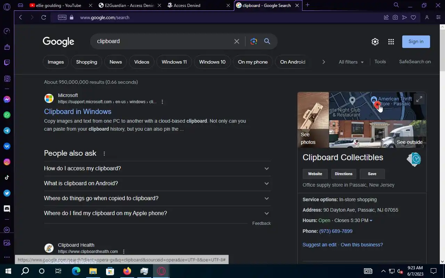This screenshot has height=278, width=445.
Task: Filter results by Shopping
Action: [x=87, y=62]
